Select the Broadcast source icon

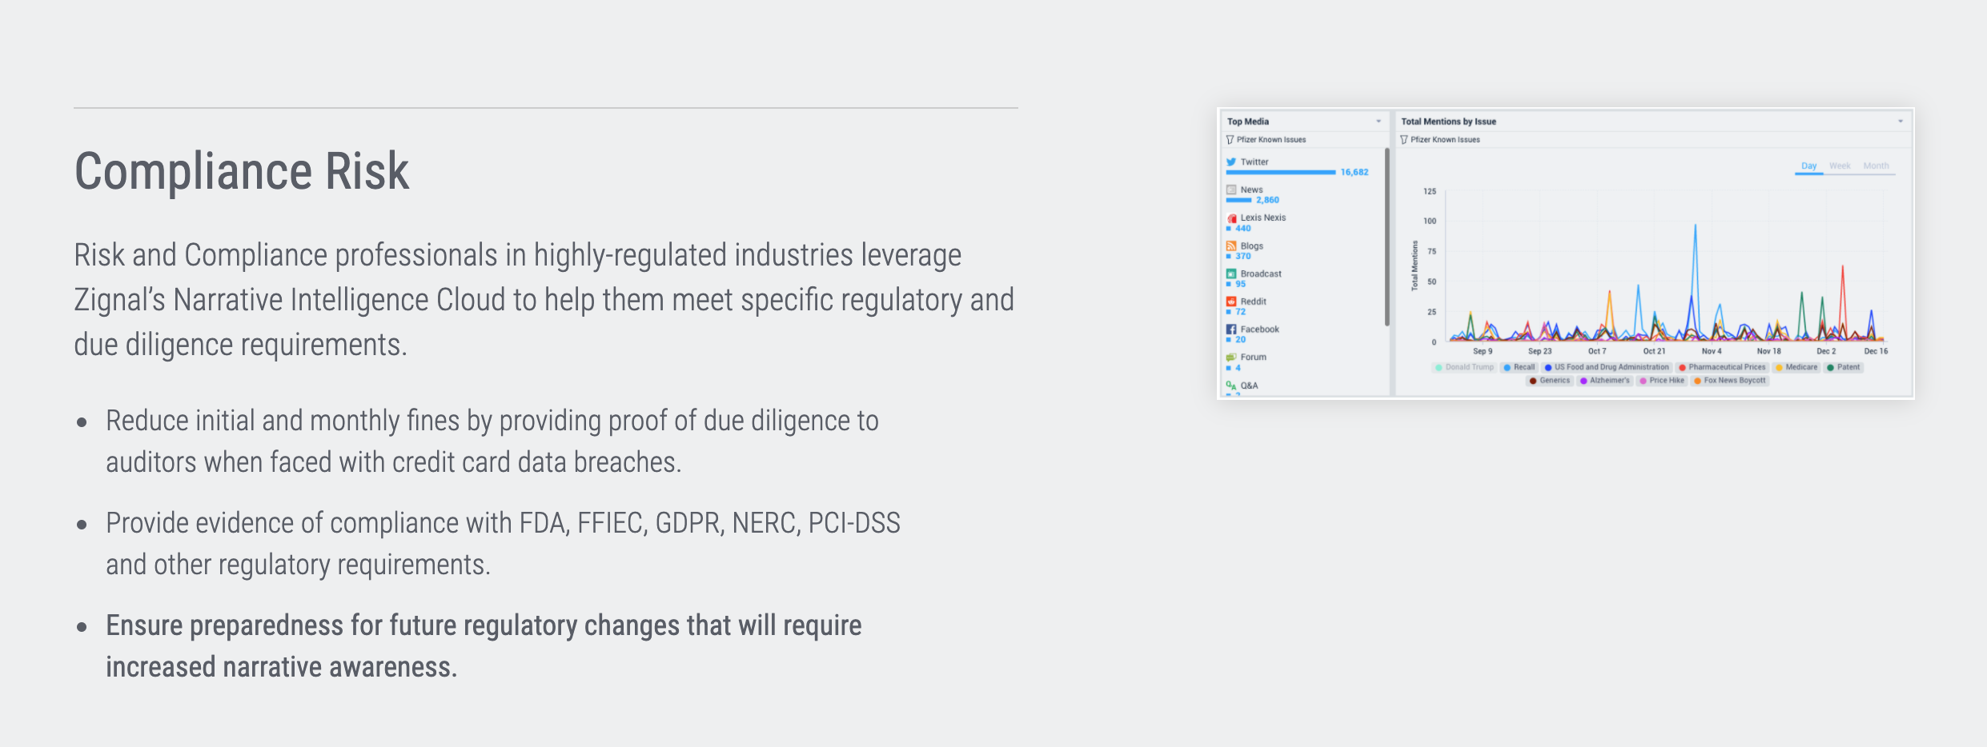coord(1231,274)
